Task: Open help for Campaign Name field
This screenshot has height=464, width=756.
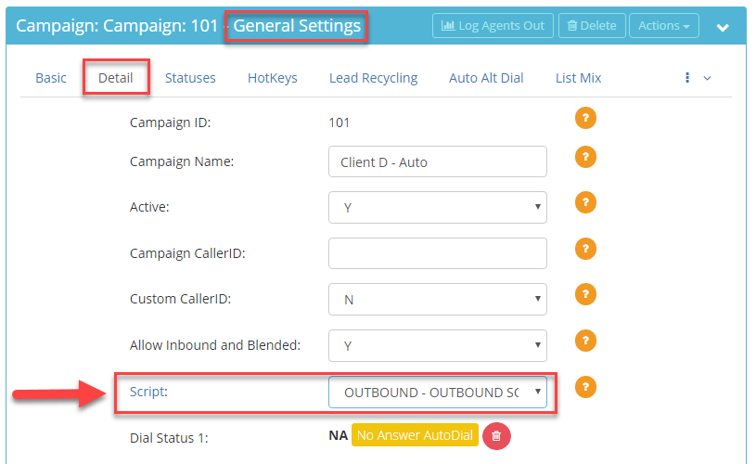Action: (585, 157)
